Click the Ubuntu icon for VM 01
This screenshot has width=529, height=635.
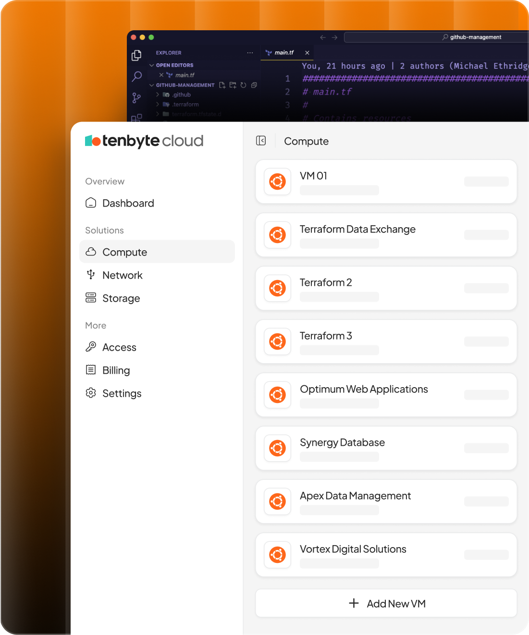pyautogui.click(x=278, y=182)
